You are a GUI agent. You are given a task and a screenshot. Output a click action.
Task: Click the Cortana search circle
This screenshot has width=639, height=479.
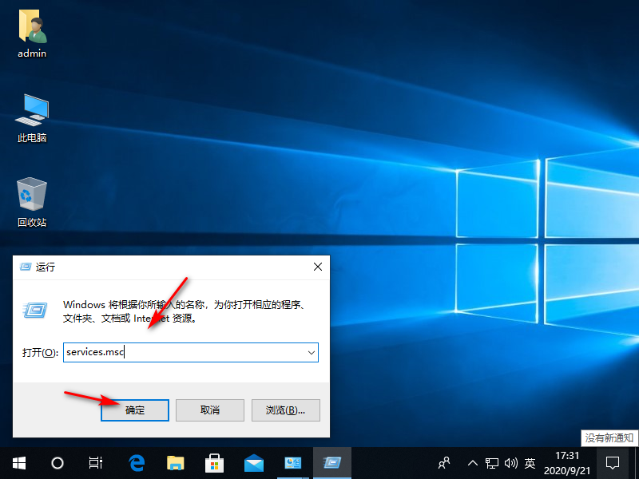click(56, 463)
